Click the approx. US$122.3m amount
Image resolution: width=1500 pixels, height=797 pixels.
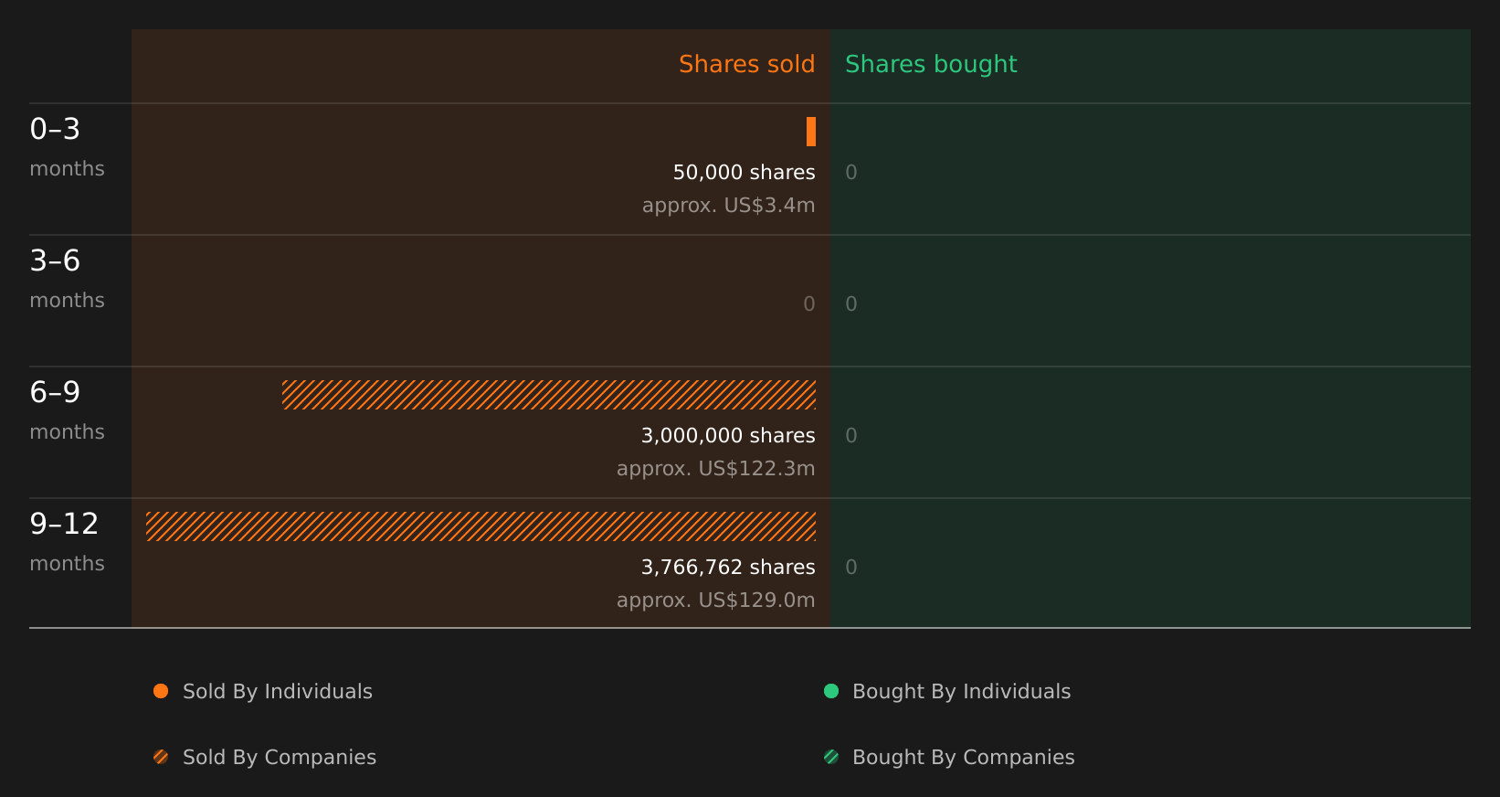(715, 468)
